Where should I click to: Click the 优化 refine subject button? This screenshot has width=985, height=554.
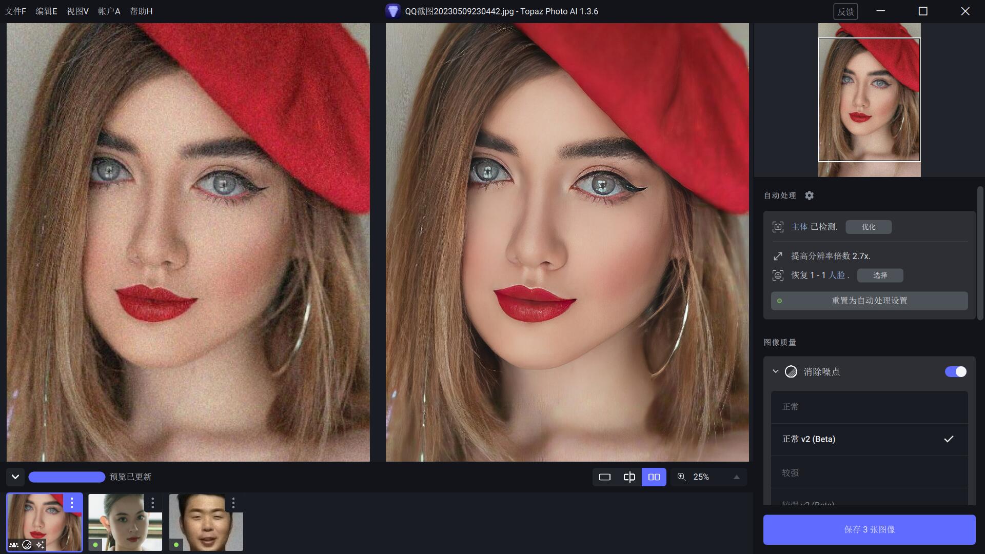[x=869, y=227]
